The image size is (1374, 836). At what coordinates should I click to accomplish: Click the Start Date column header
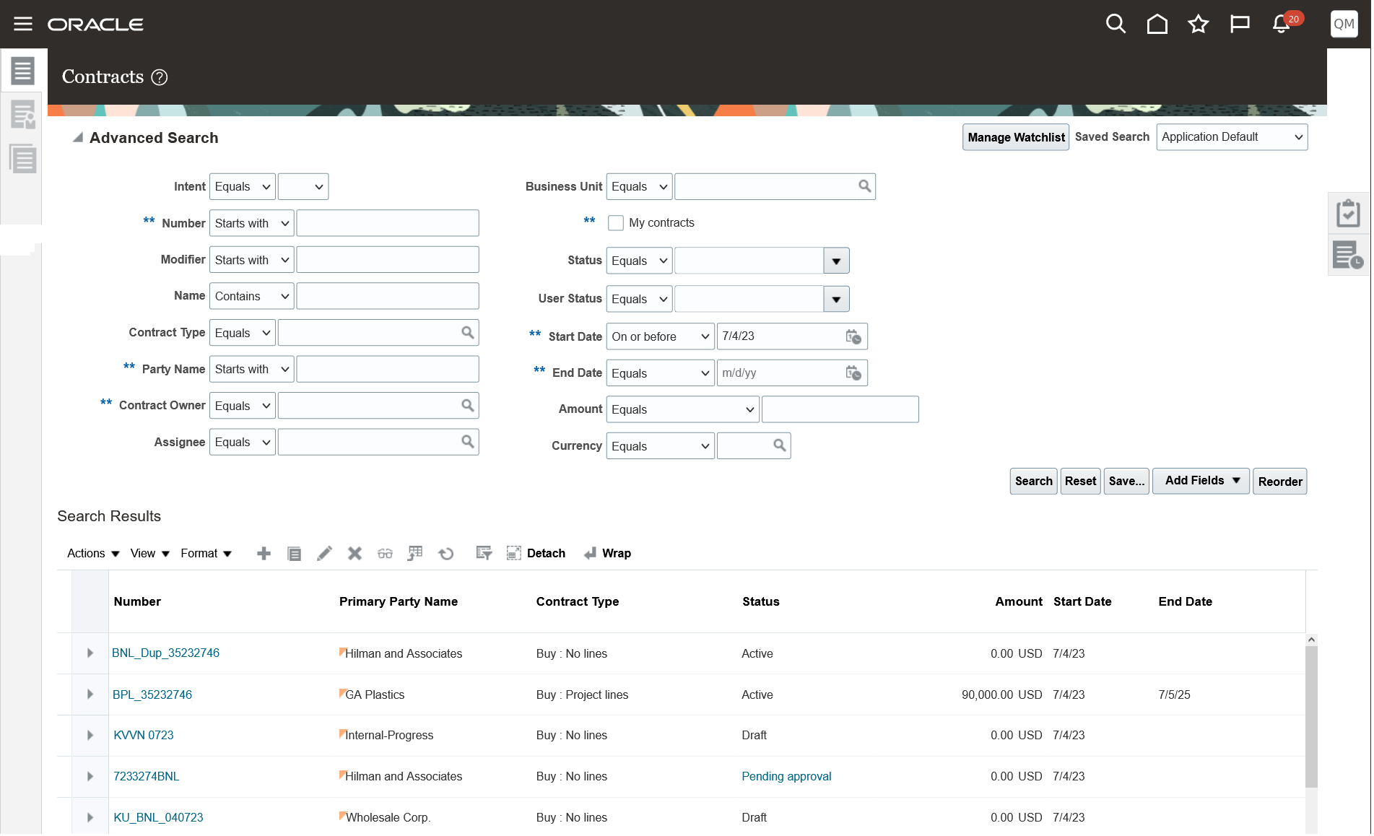tap(1082, 602)
